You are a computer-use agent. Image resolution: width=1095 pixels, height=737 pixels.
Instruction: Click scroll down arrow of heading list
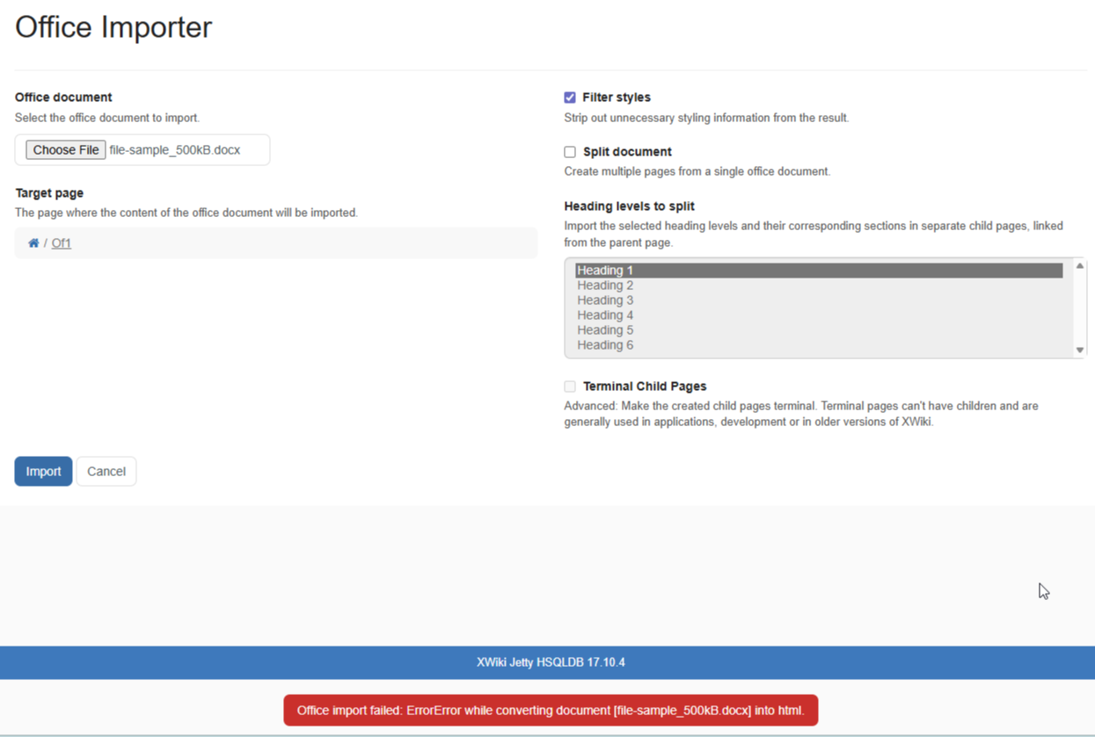point(1080,350)
